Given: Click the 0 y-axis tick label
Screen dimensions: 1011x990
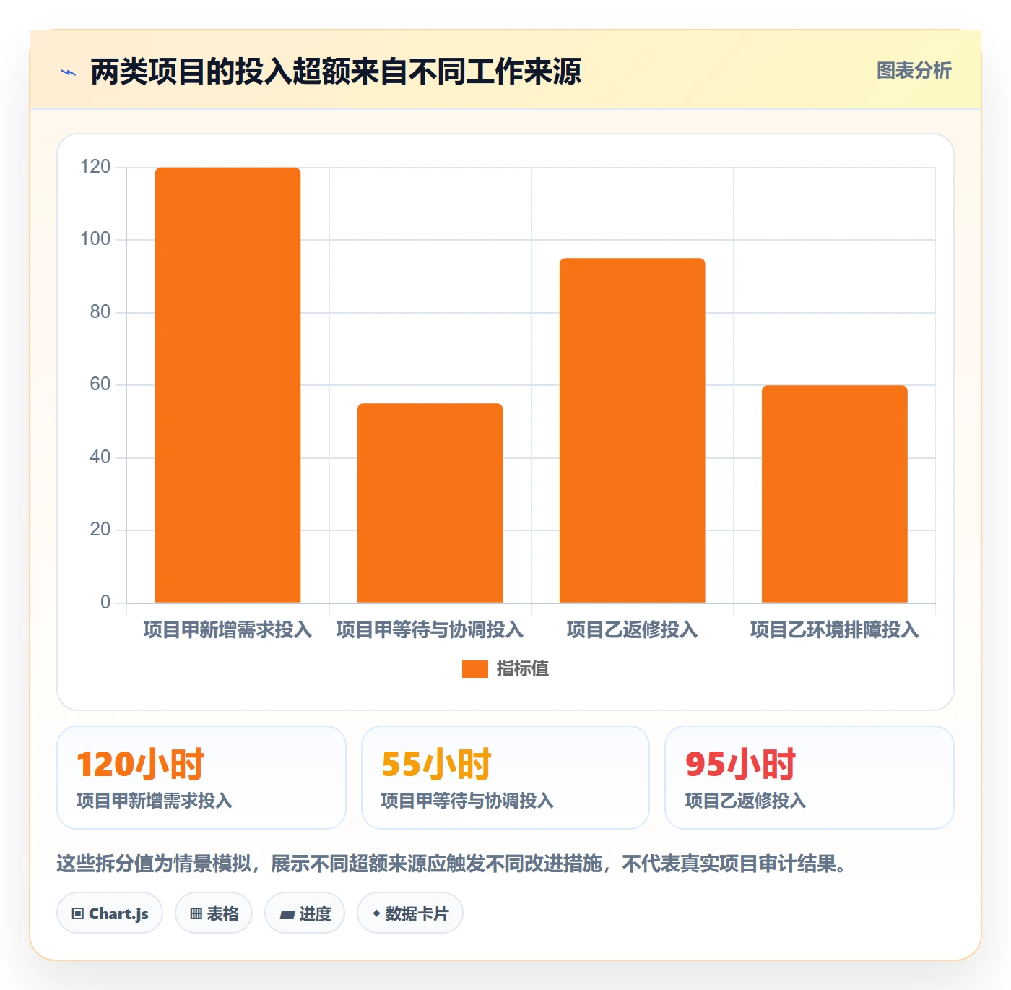Looking at the screenshot, I should (x=105, y=603).
